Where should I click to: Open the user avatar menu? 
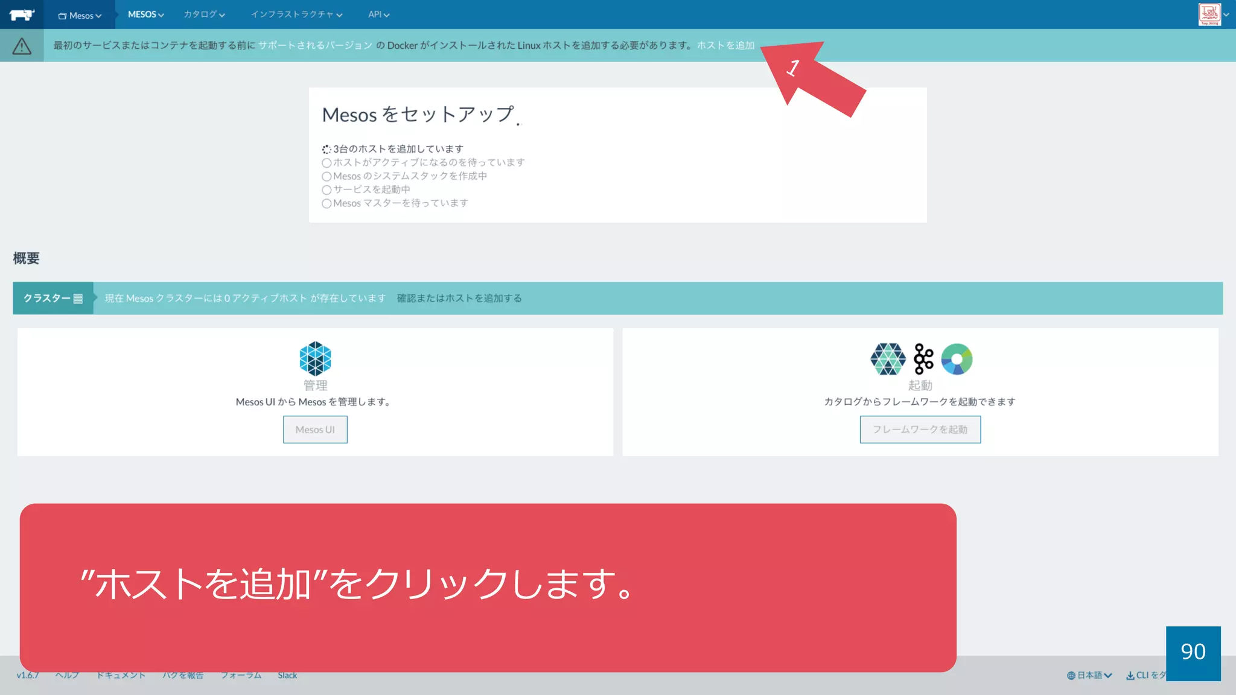(x=1213, y=14)
